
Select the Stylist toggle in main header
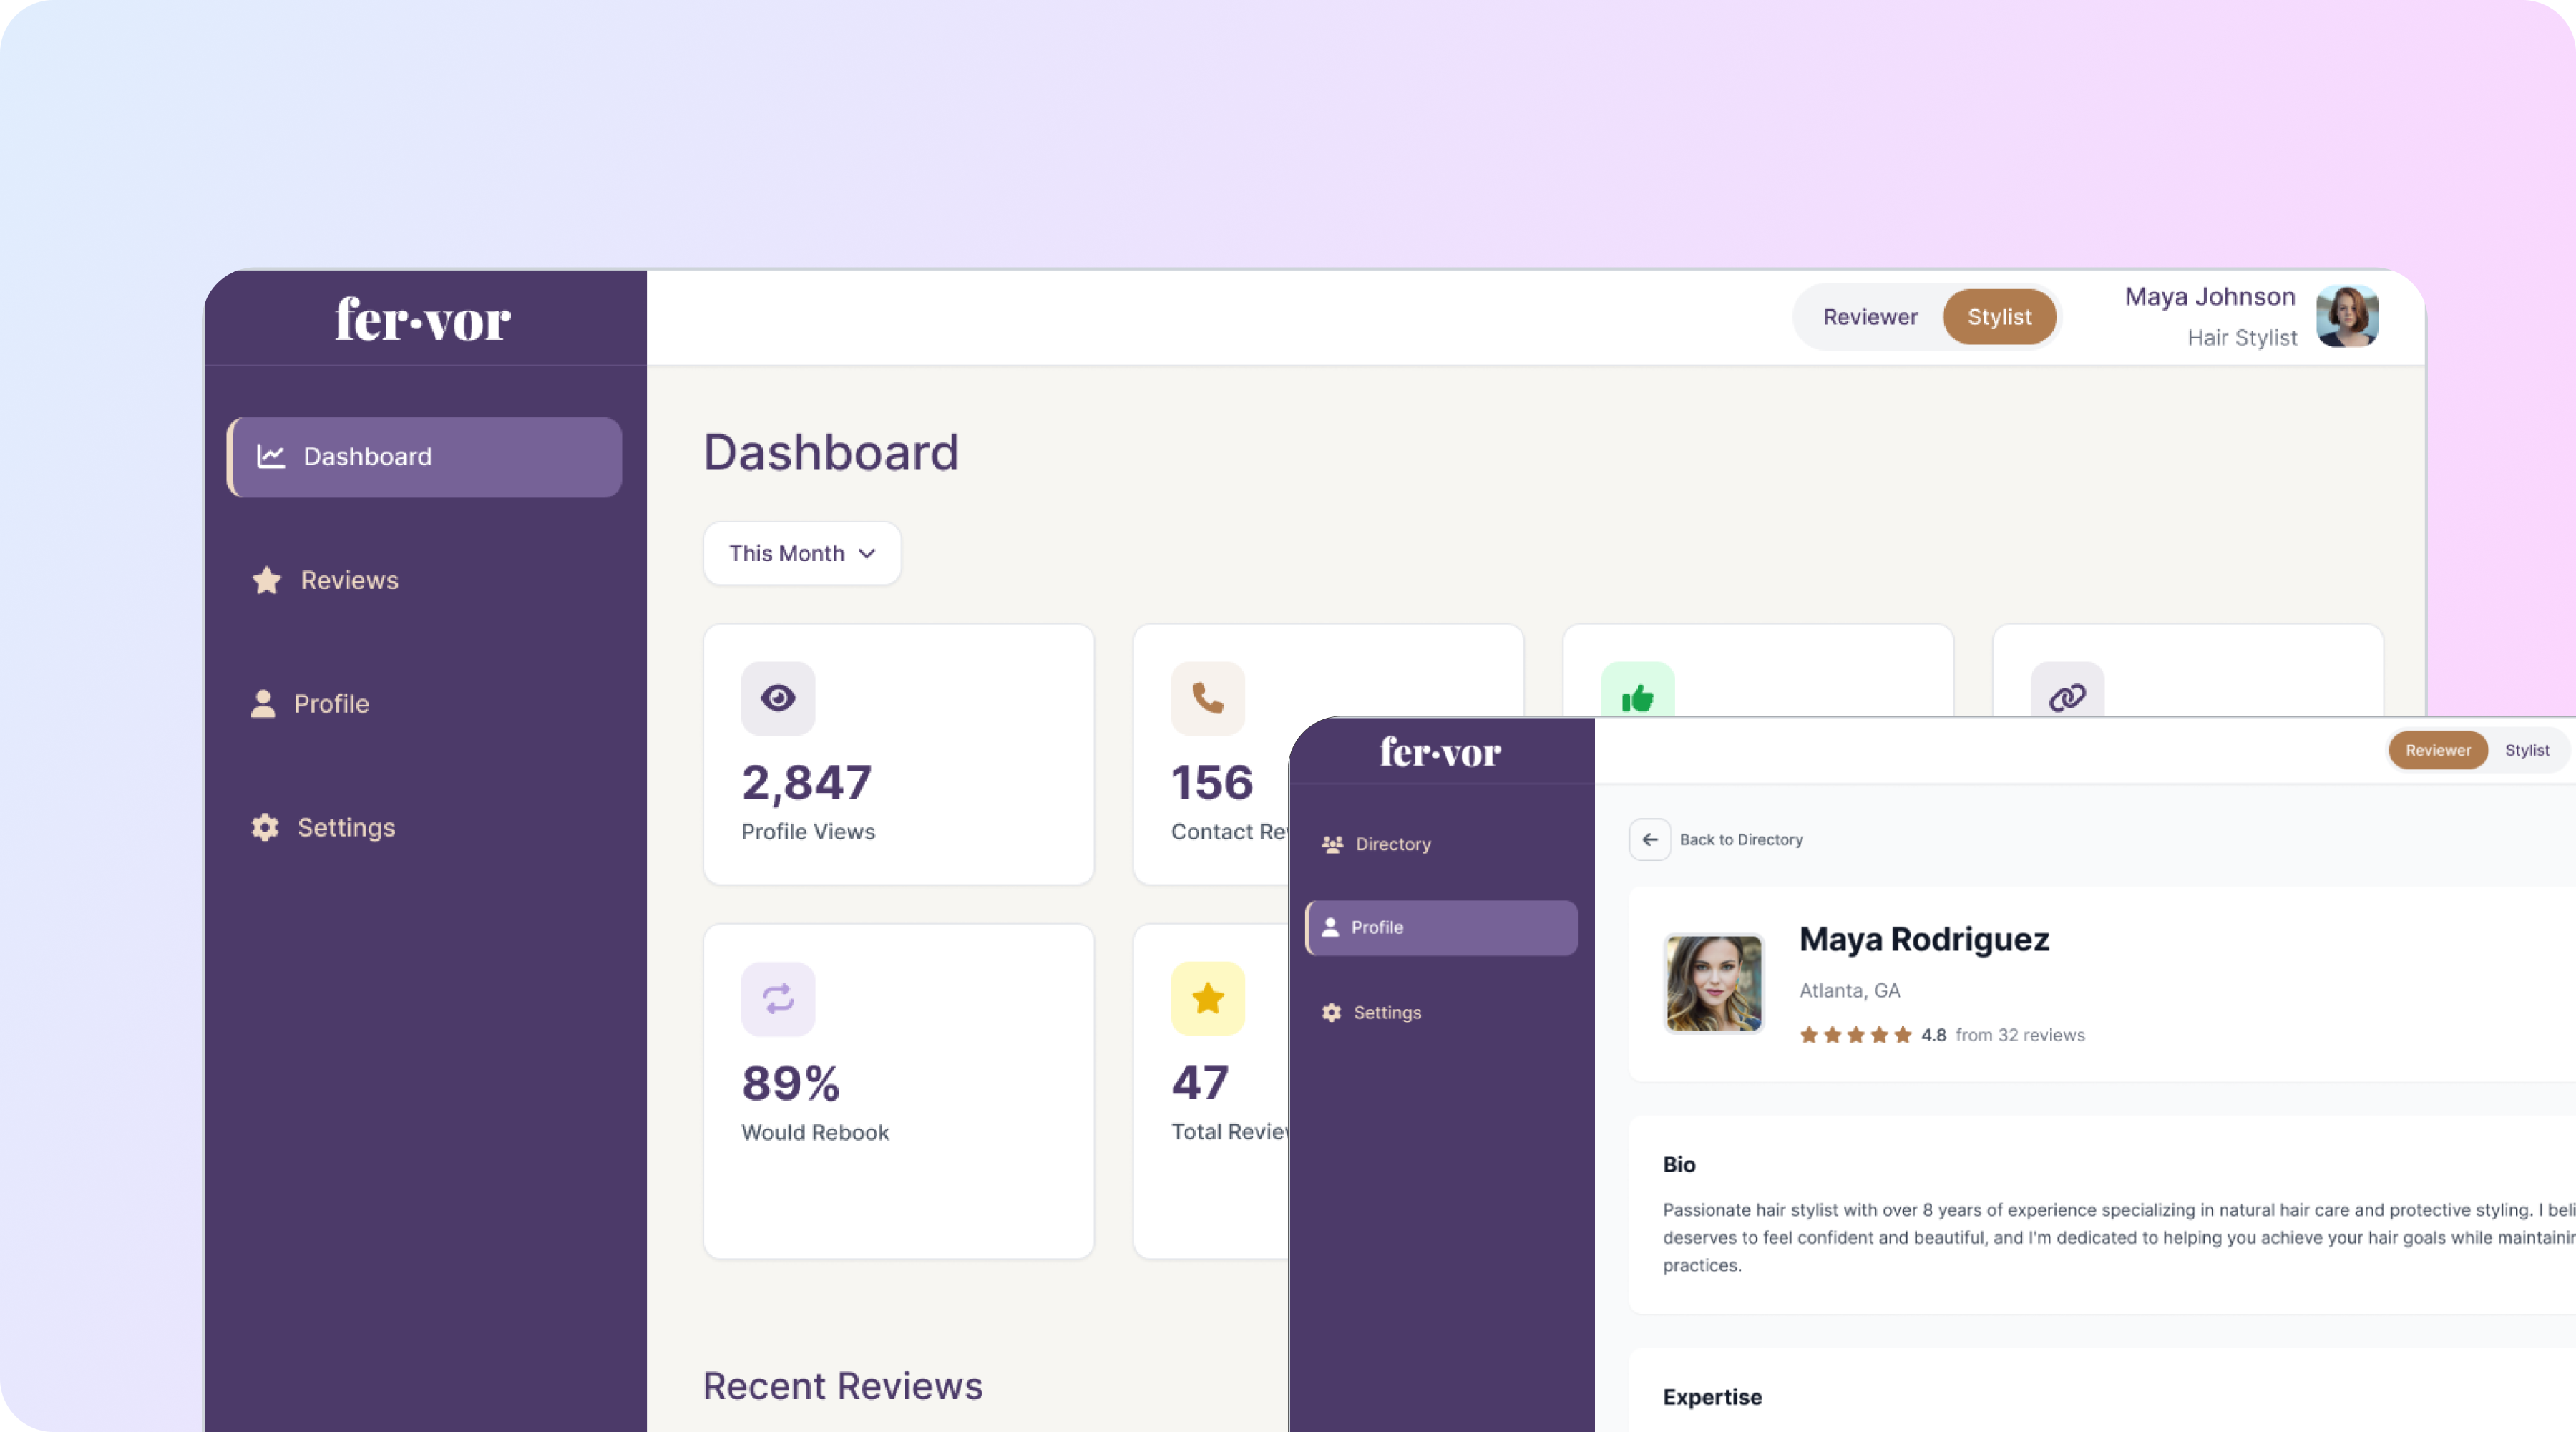[x=1999, y=317]
